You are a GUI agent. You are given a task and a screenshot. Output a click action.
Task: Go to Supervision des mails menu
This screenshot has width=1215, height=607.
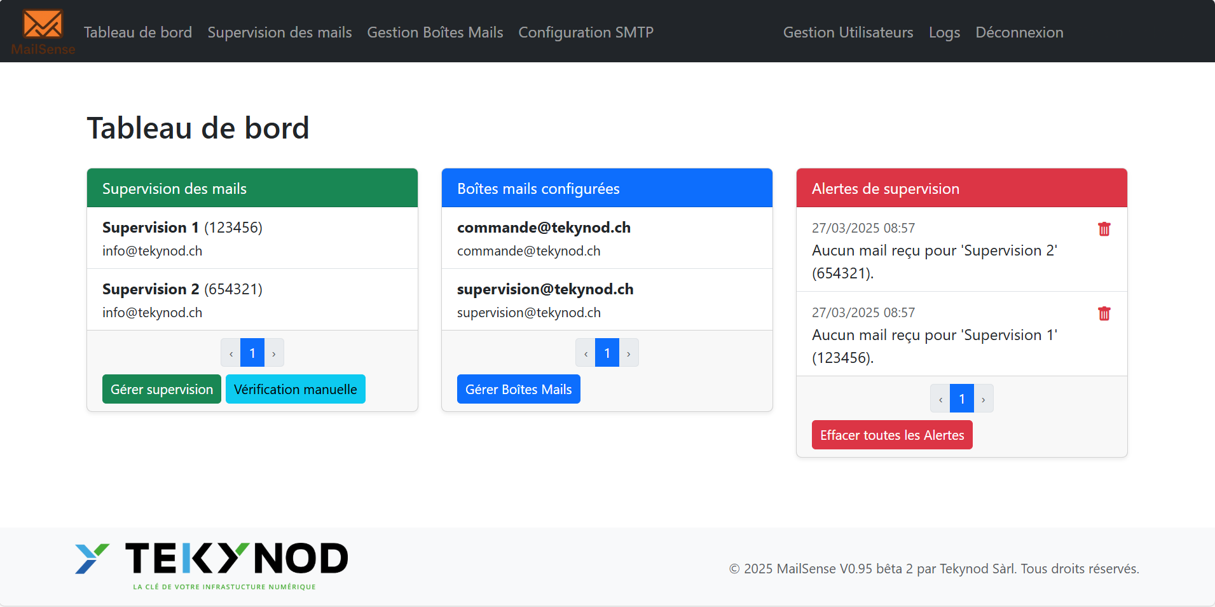click(x=280, y=32)
